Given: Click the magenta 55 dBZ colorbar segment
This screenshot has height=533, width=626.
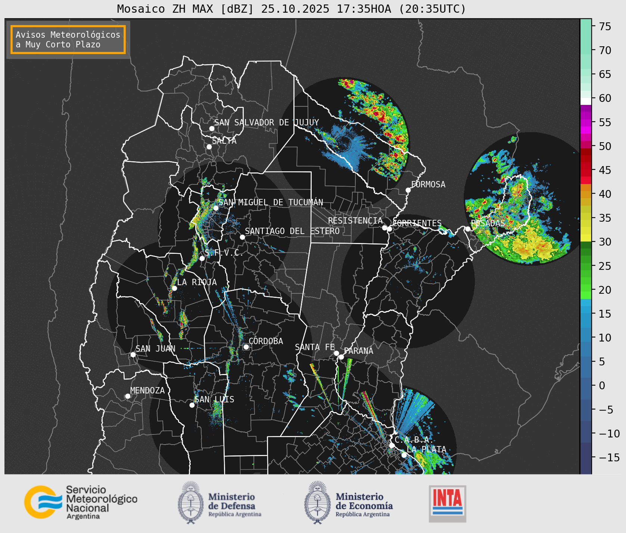Looking at the screenshot, I should tap(586, 122).
